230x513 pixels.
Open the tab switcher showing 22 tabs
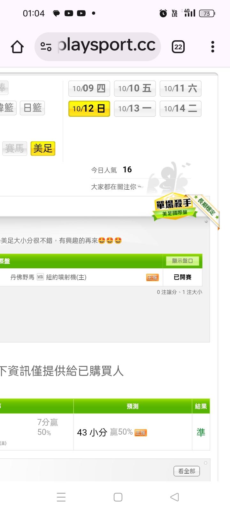178,47
